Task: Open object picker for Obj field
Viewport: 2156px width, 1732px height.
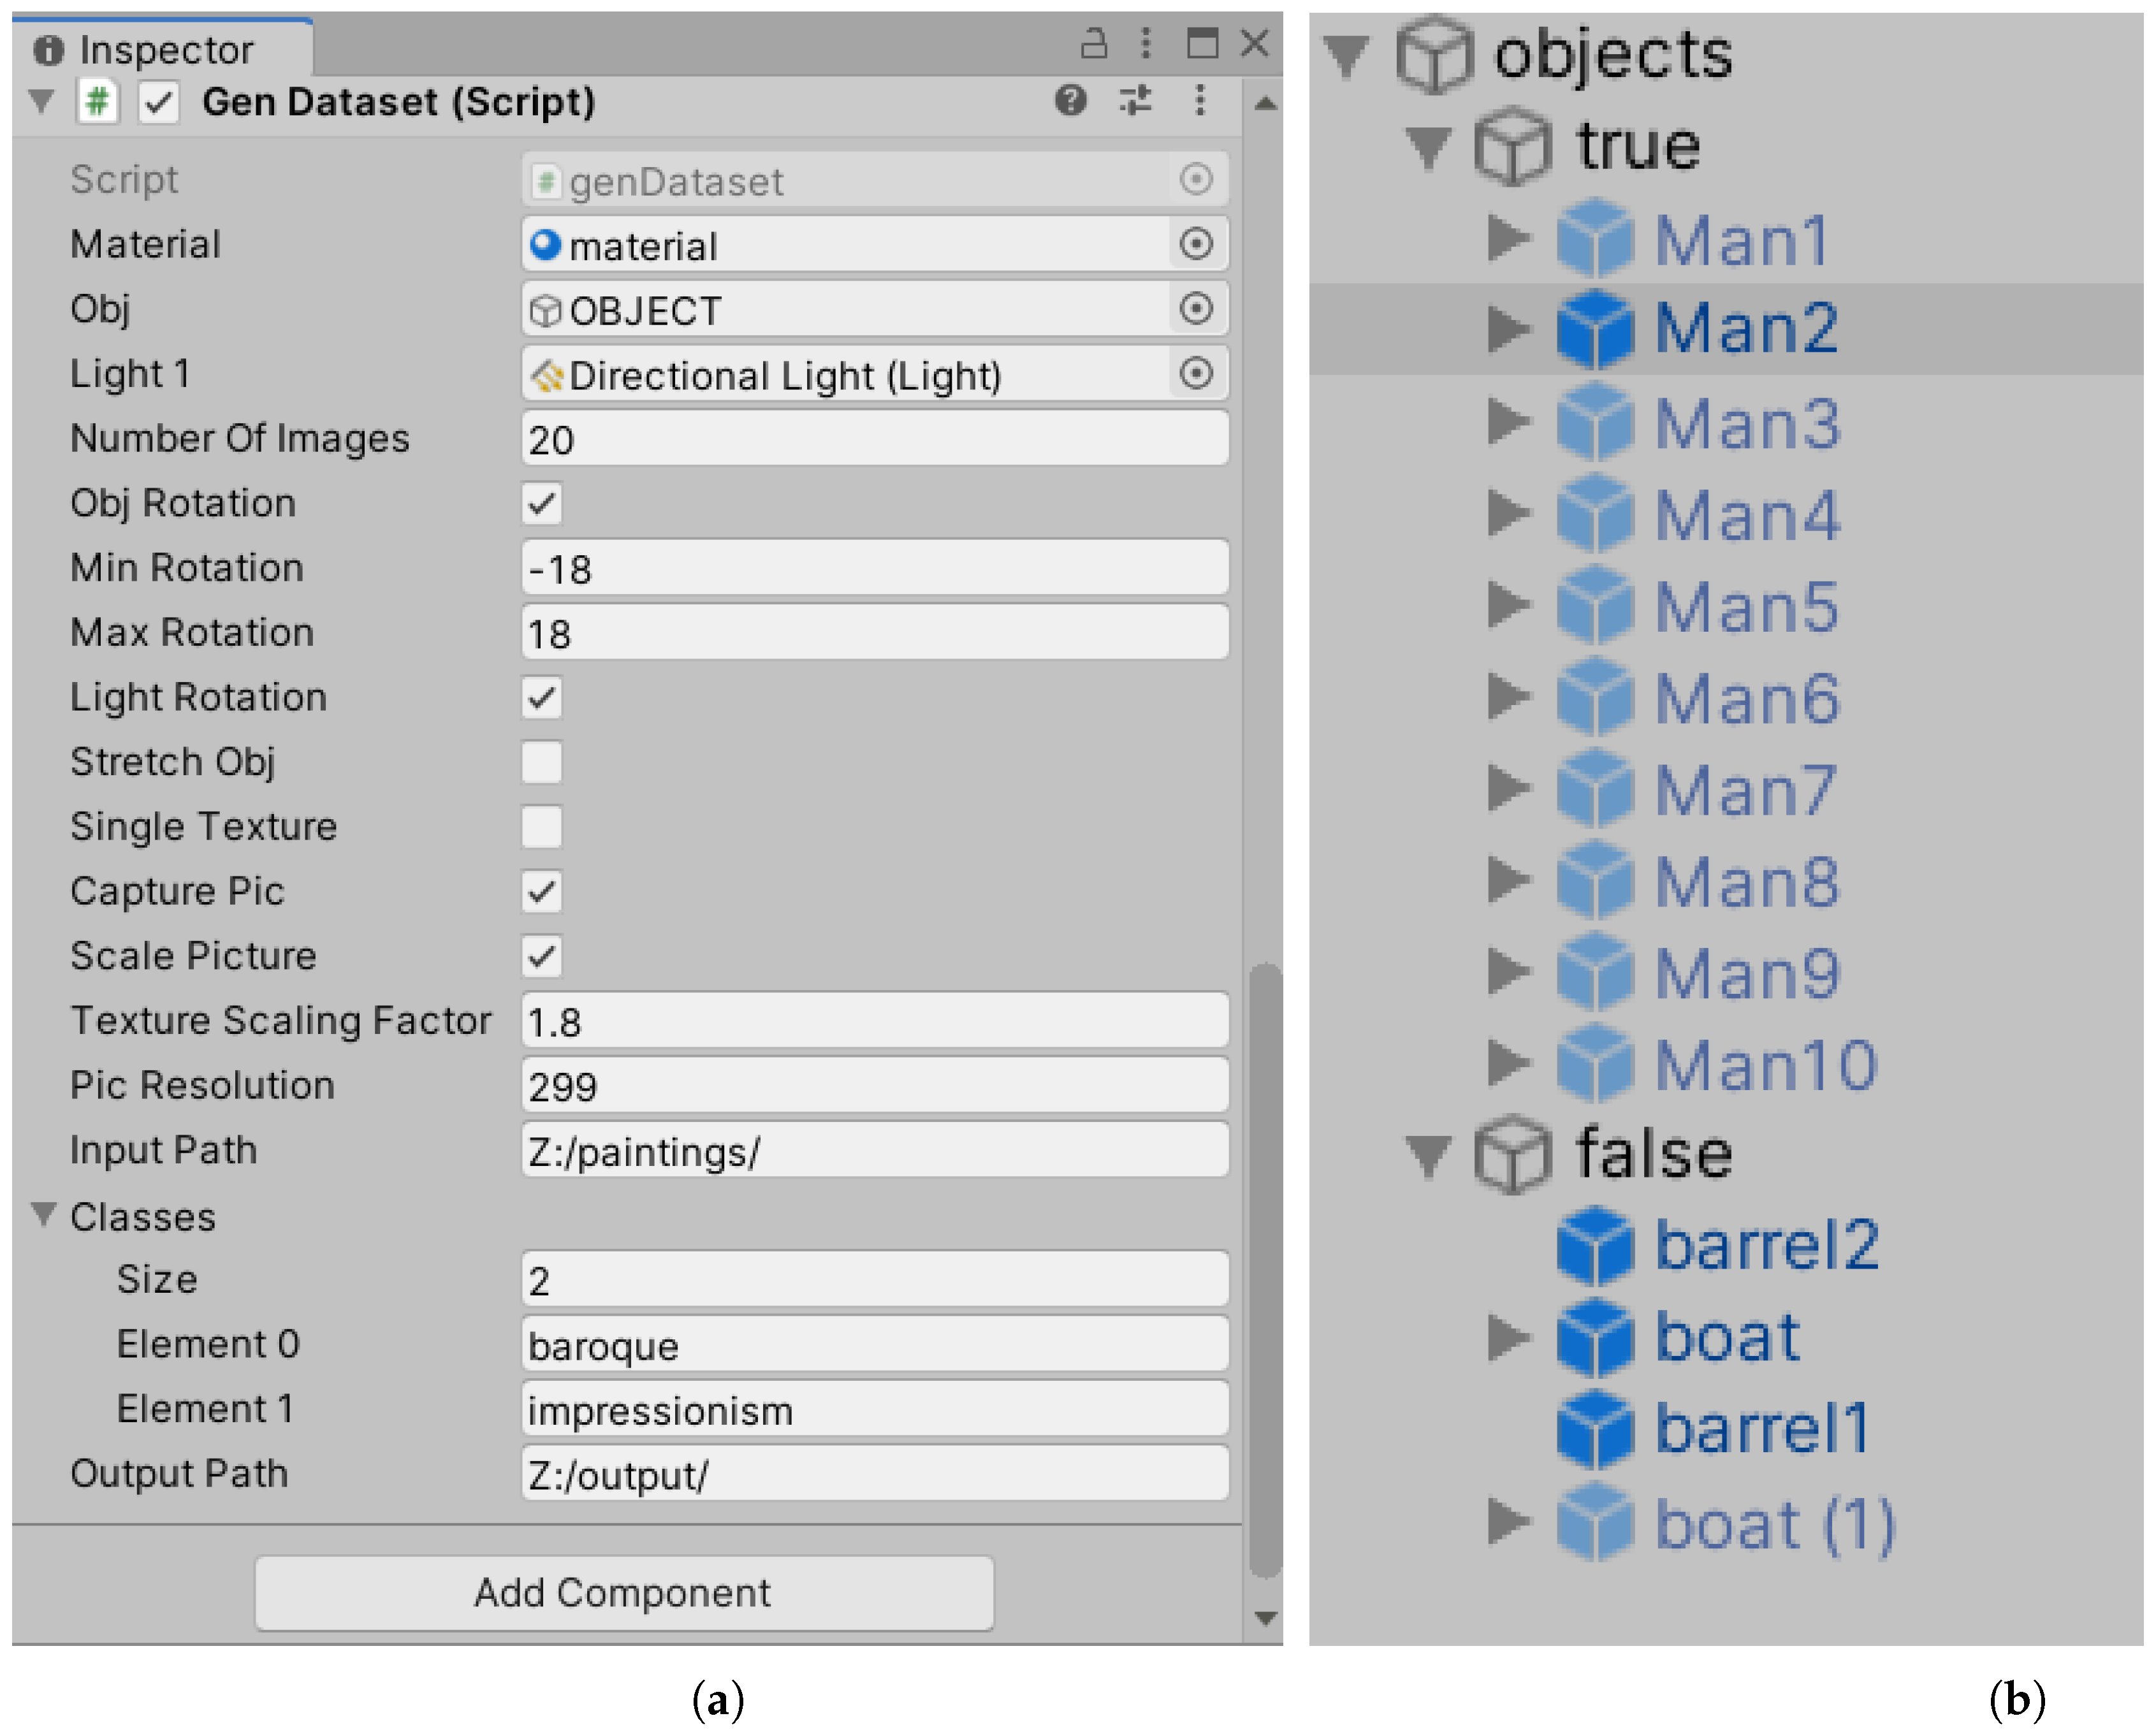Action: [x=1196, y=309]
